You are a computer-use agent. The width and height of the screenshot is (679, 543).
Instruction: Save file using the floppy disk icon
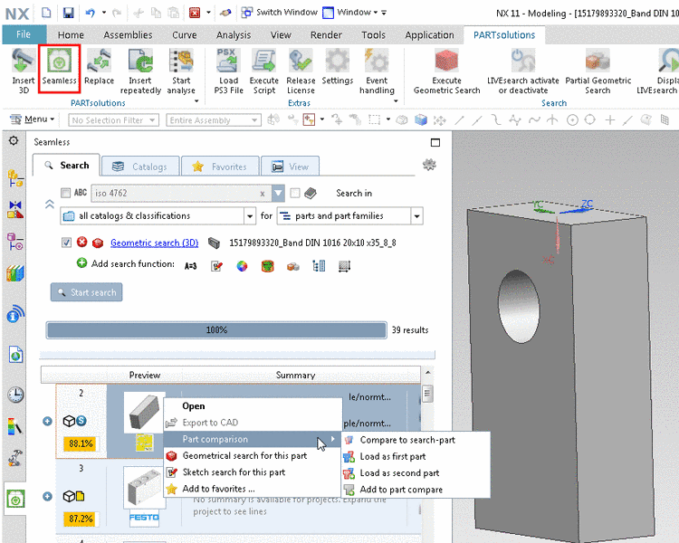[68, 13]
